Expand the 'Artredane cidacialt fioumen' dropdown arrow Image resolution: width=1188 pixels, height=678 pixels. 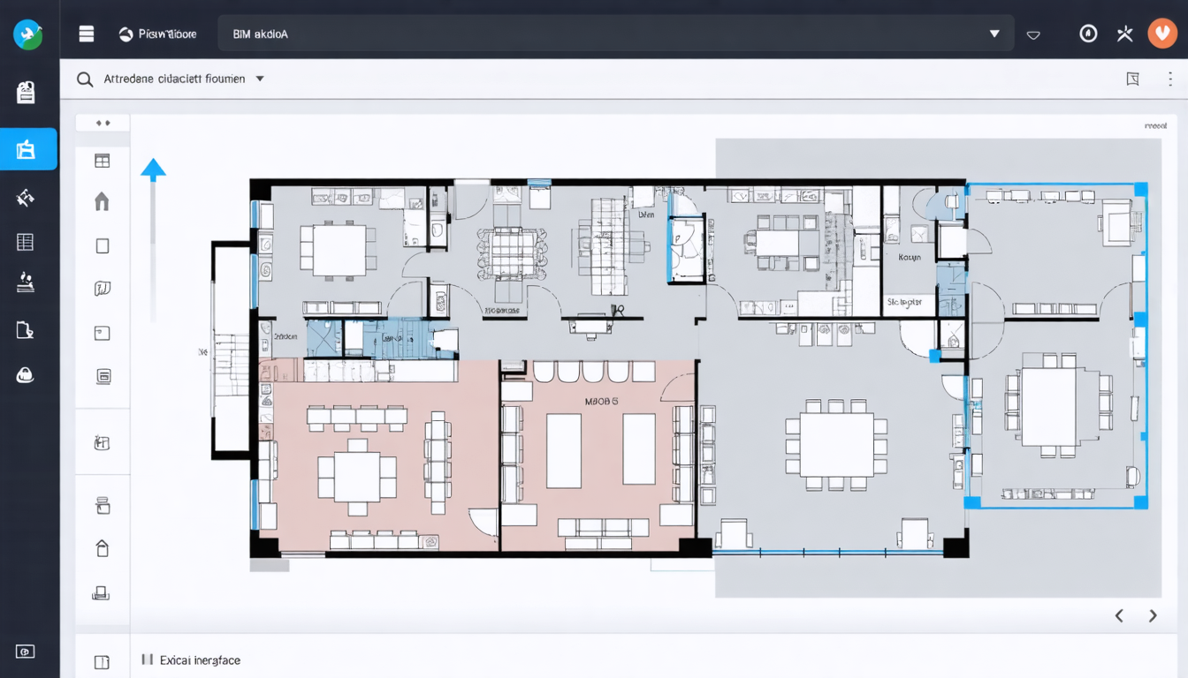point(260,79)
